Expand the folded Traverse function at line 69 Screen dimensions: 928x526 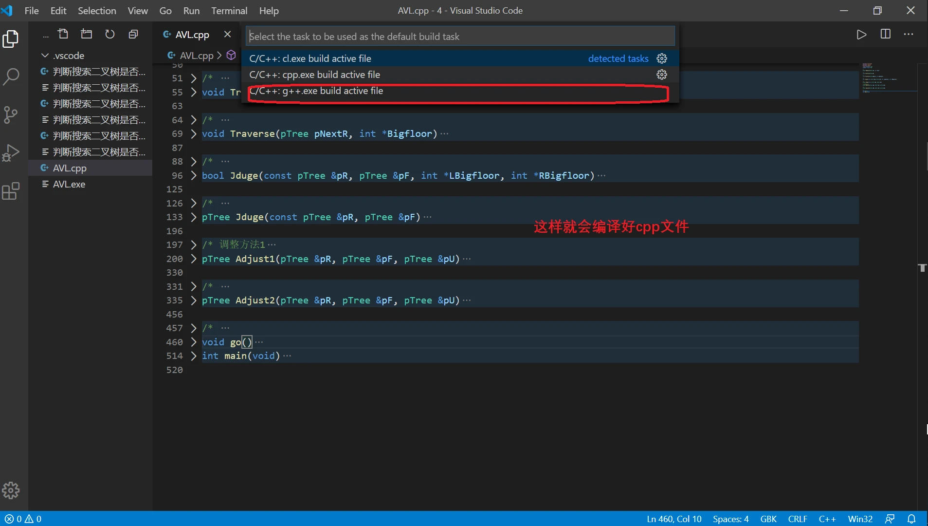point(194,134)
